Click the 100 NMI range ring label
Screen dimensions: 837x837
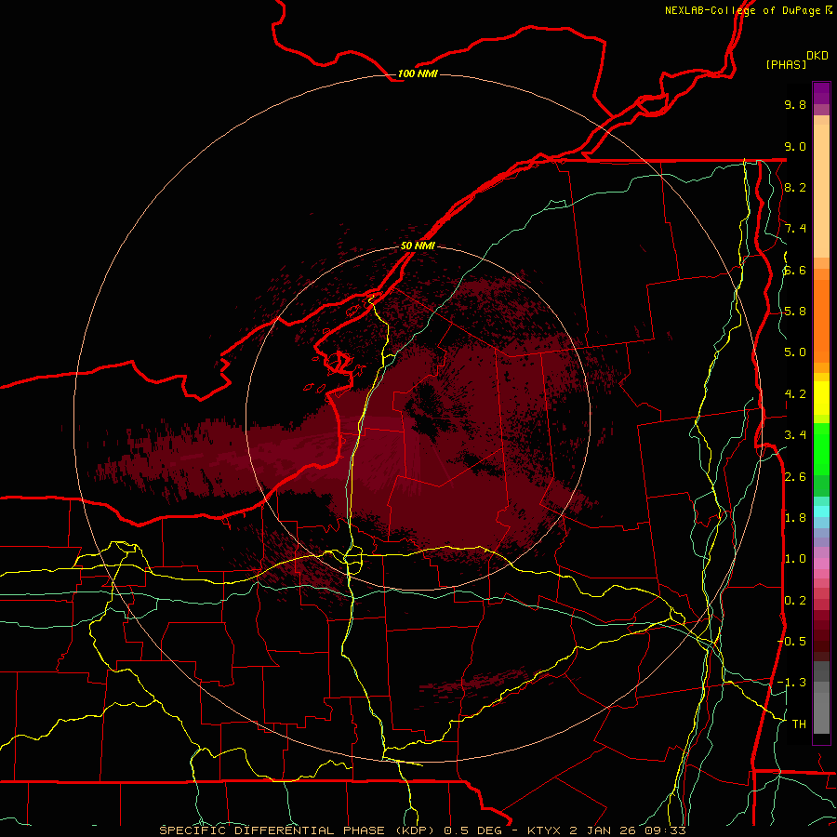coord(418,73)
